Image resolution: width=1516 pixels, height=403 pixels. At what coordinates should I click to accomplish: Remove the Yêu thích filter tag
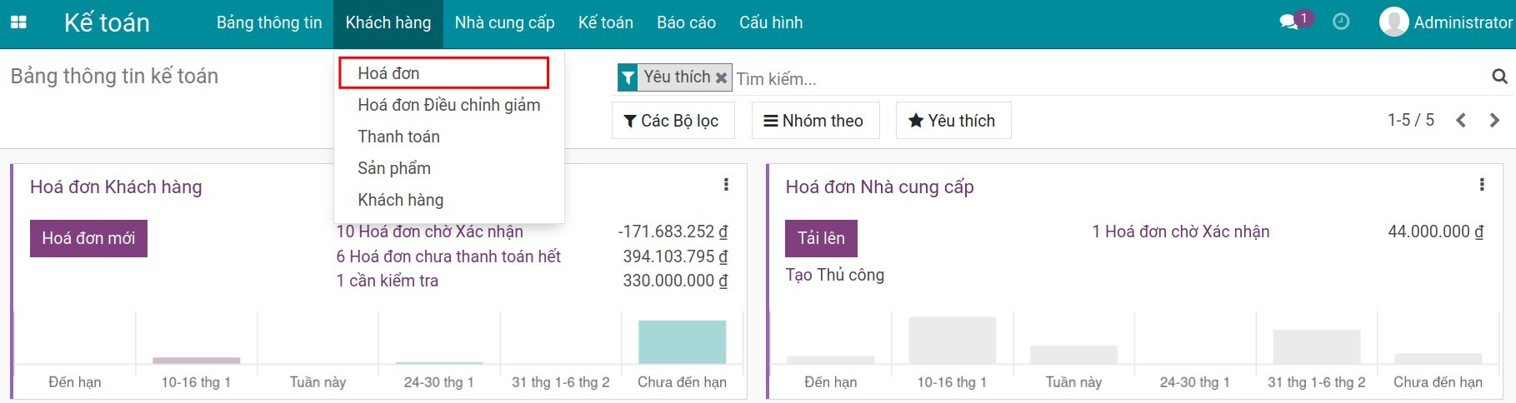pyautogui.click(x=722, y=78)
